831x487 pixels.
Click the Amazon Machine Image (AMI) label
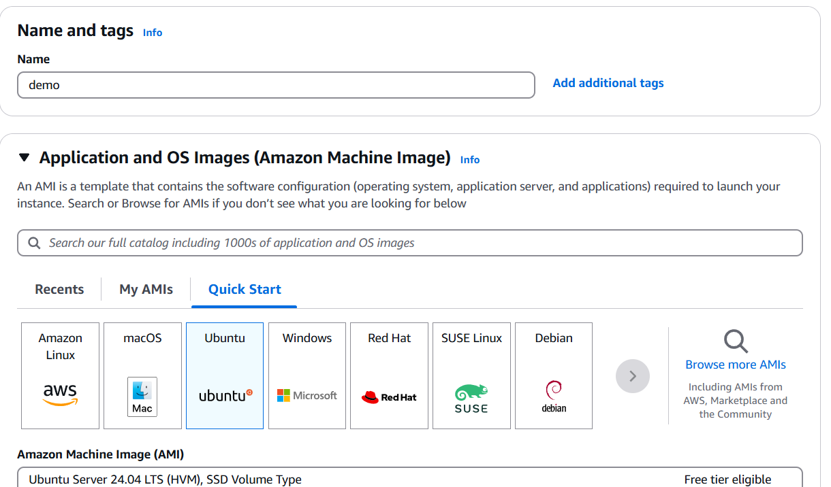point(101,454)
